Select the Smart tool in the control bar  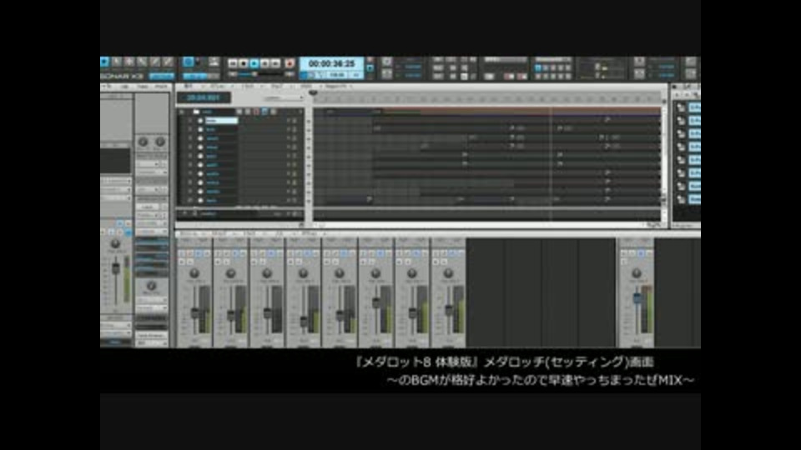105,62
